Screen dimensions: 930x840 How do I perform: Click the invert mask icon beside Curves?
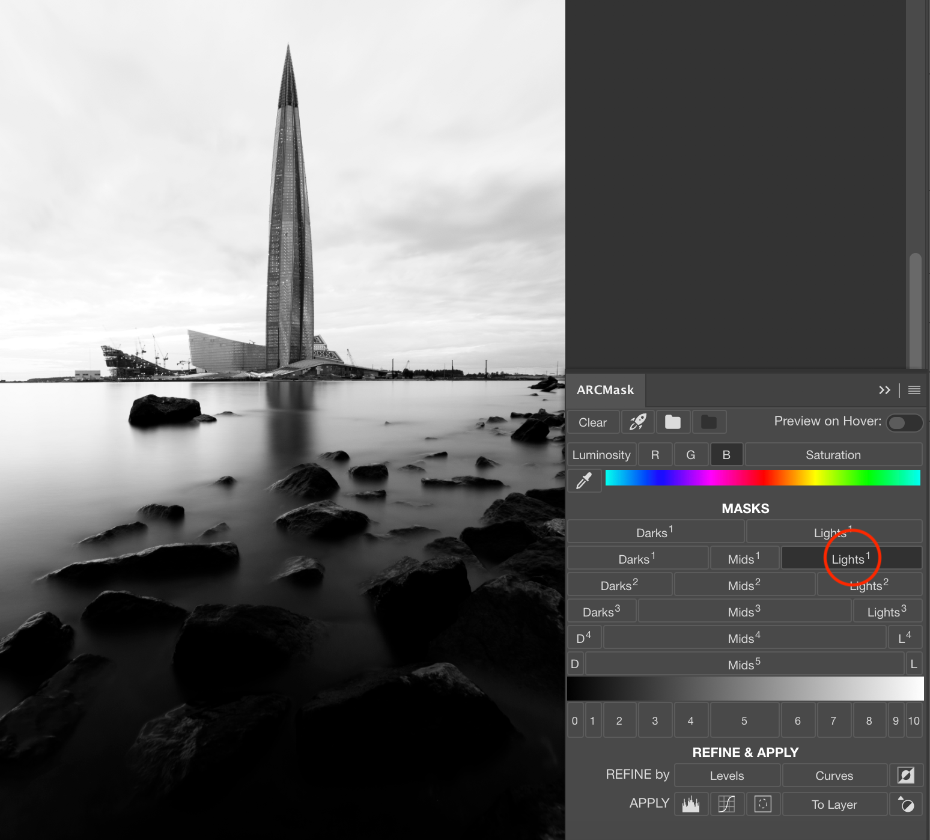(905, 775)
